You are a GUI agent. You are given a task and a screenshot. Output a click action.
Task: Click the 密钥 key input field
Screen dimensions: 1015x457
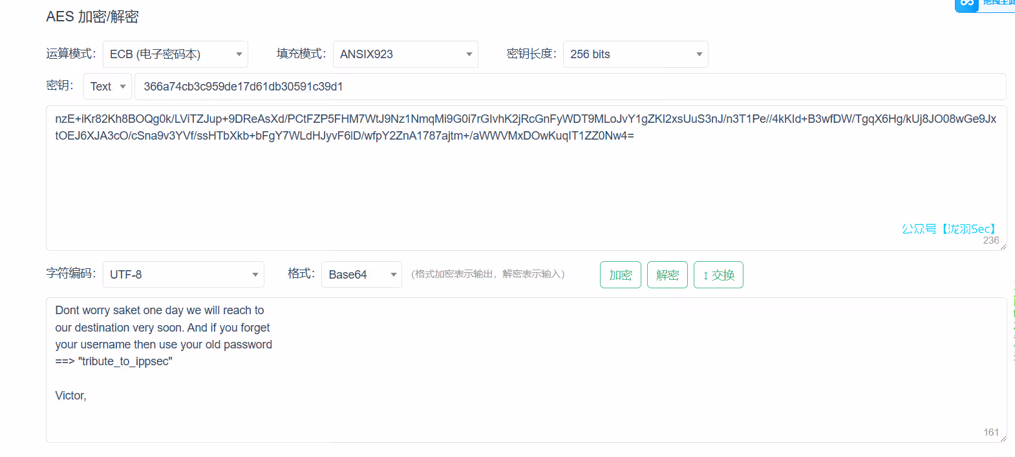569,87
